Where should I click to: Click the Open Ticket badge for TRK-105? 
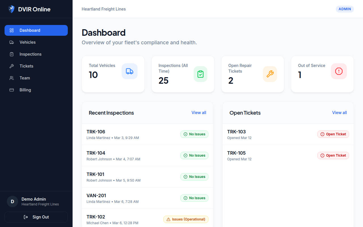[333, 155]
